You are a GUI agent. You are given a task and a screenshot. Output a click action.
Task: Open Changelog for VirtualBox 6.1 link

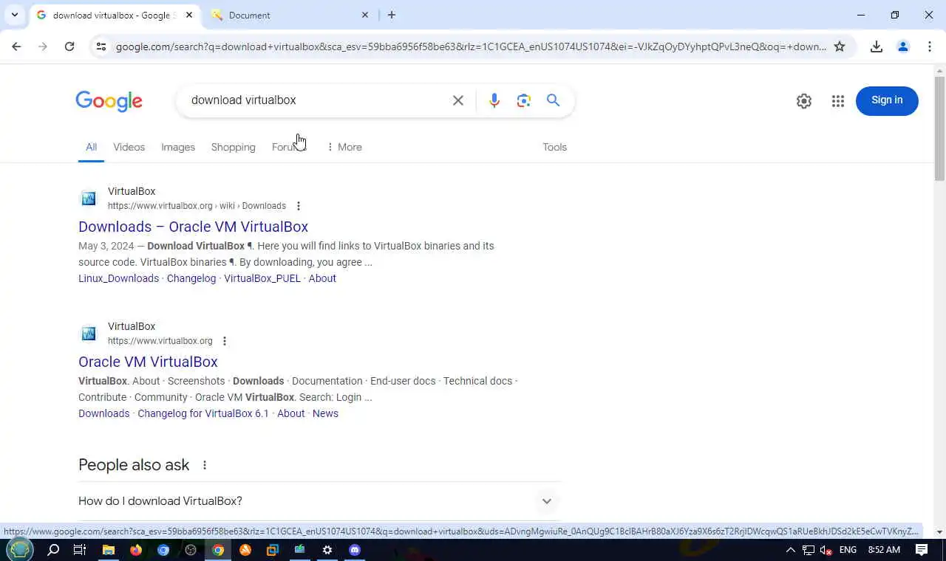pyautogui.click(x=203, y=413)
